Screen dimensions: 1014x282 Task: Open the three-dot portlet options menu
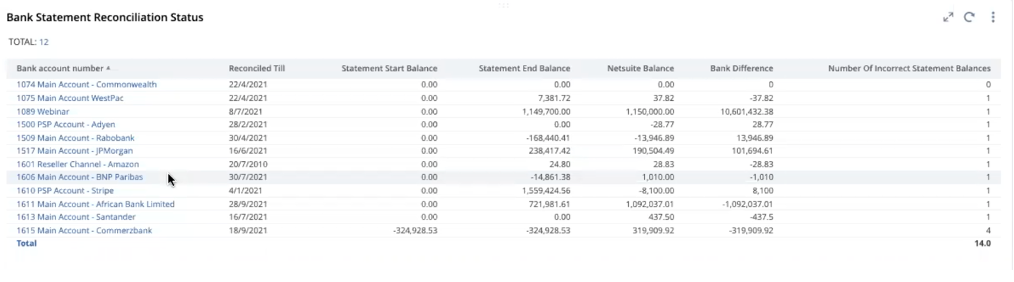[993, 17]
